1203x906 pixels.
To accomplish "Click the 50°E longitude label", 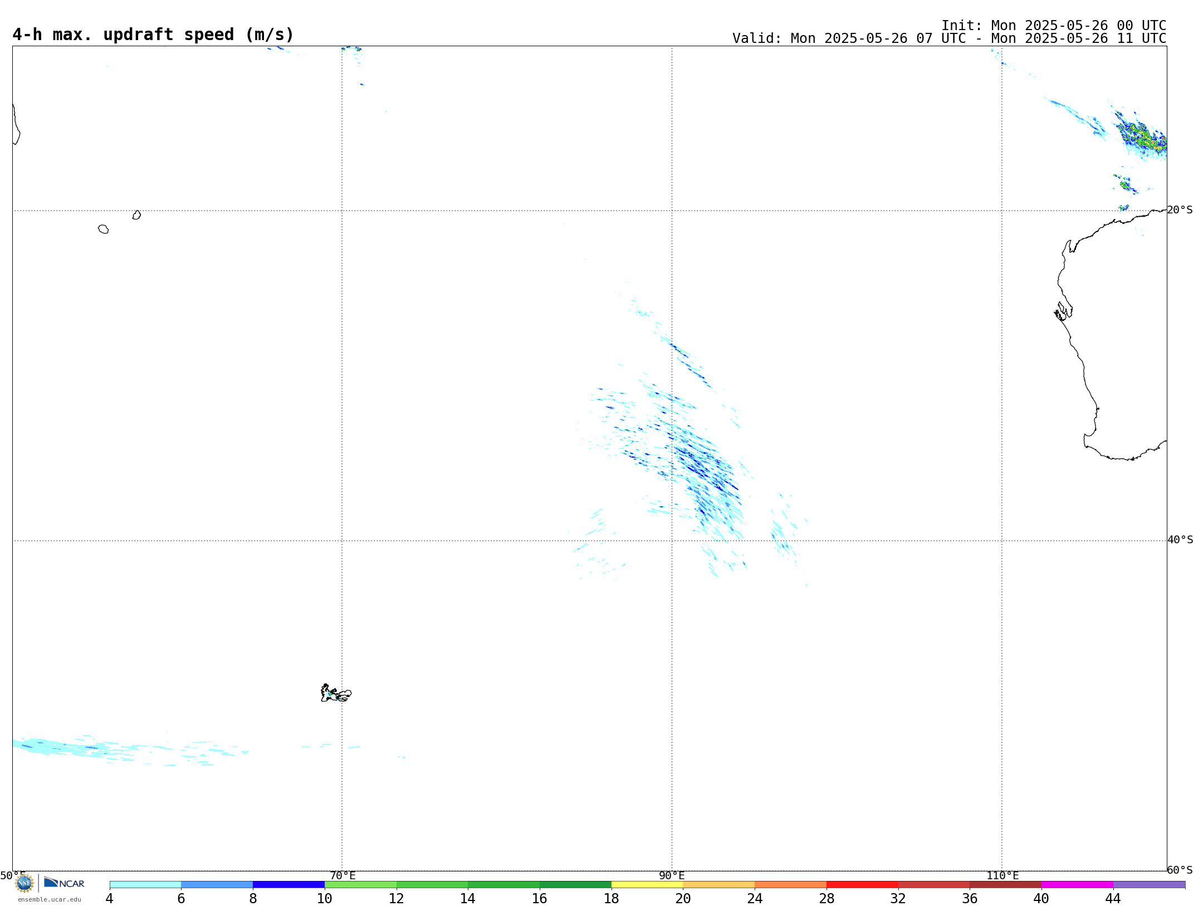I will [13, 876].
